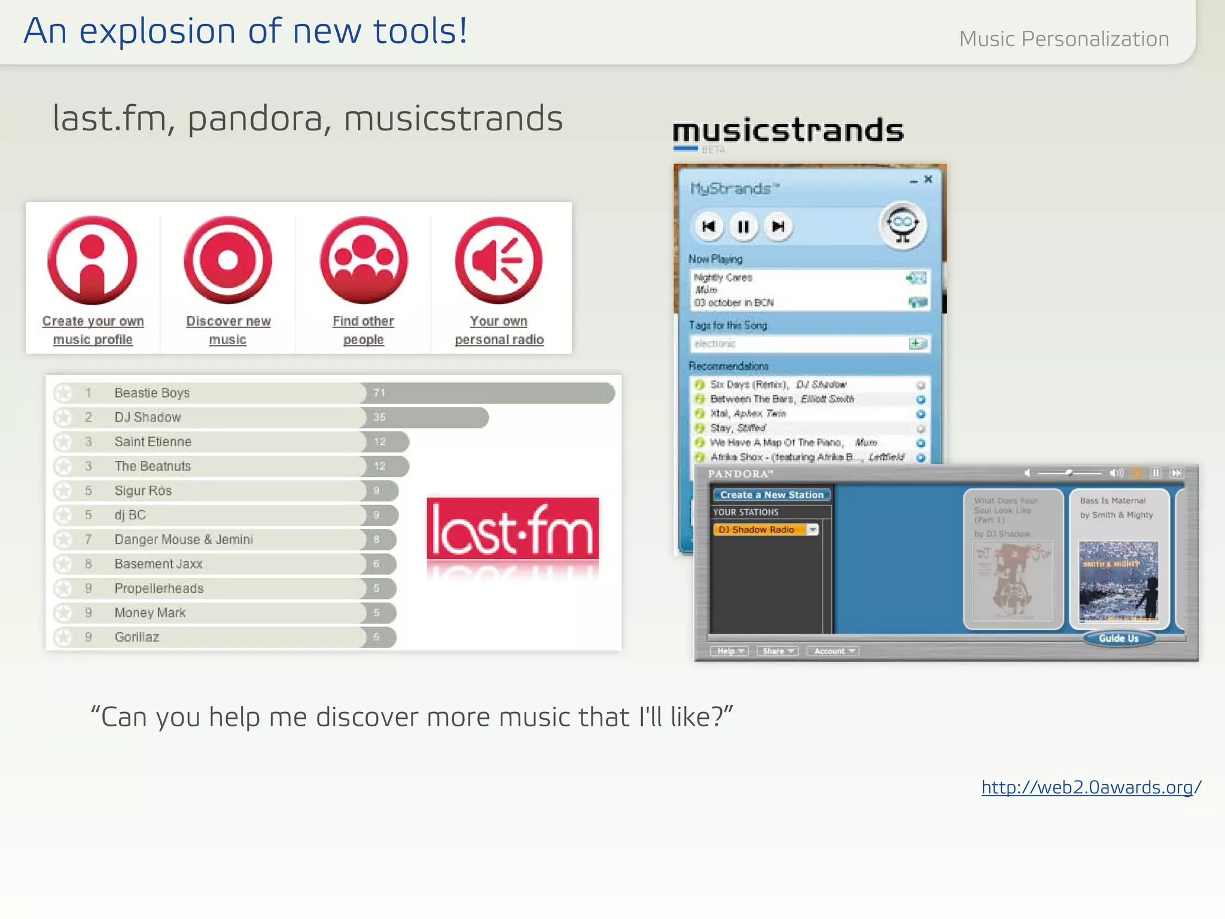Viewport: 1225px width, 919px height.
Task: Click the MyStrands mascot character icon
Action: [903, 226]
